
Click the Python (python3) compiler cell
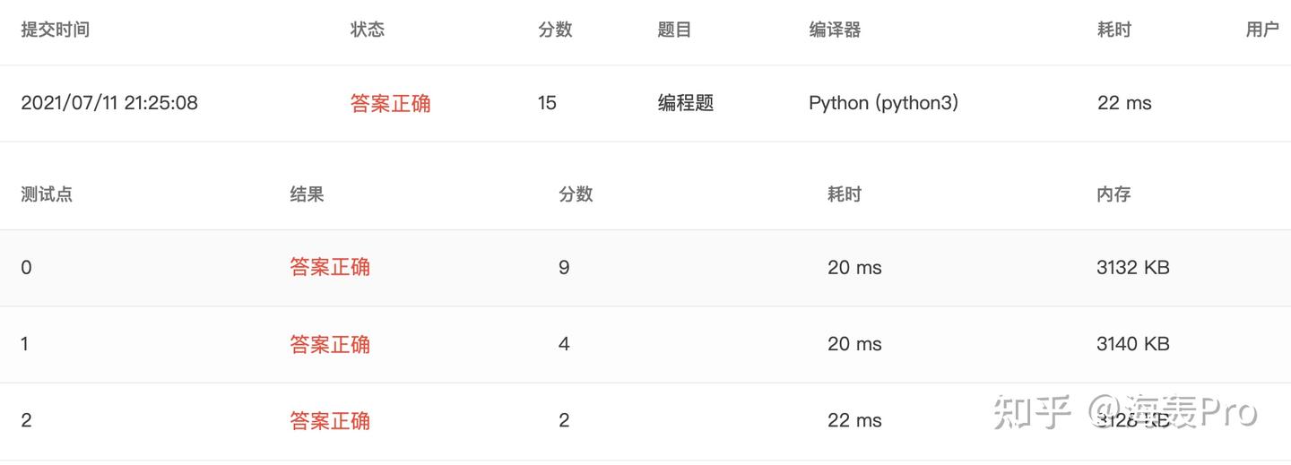pyautogui.click(x=883, y=103)
